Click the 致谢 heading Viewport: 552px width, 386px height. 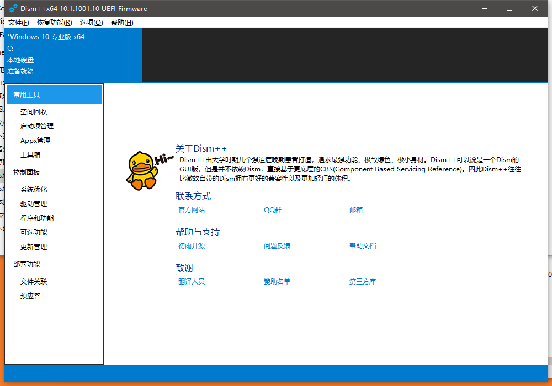pos(184,268)
